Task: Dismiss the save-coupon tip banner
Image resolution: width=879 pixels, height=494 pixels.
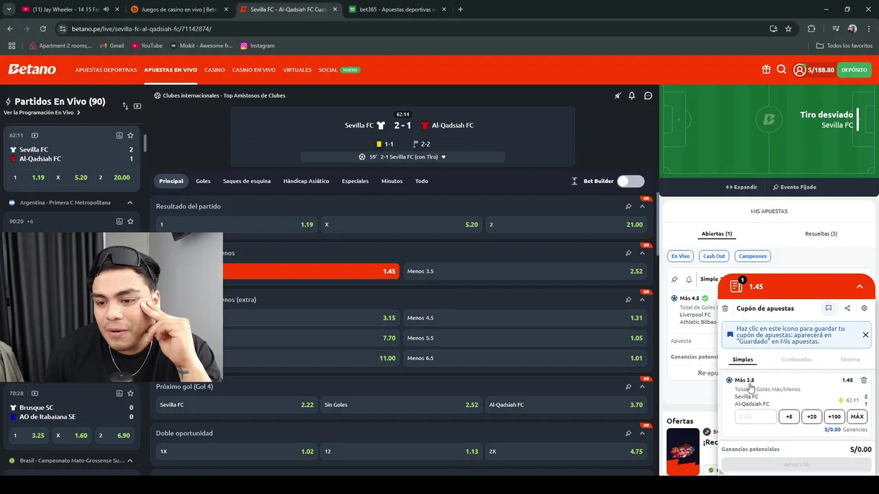Action: 865,335
